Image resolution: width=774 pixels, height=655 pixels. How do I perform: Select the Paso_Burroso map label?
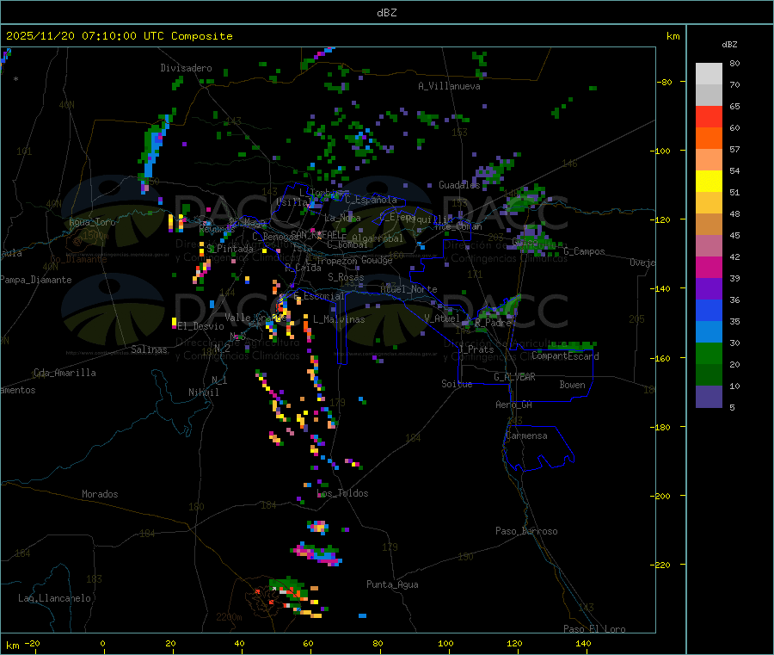pos(526,531)
